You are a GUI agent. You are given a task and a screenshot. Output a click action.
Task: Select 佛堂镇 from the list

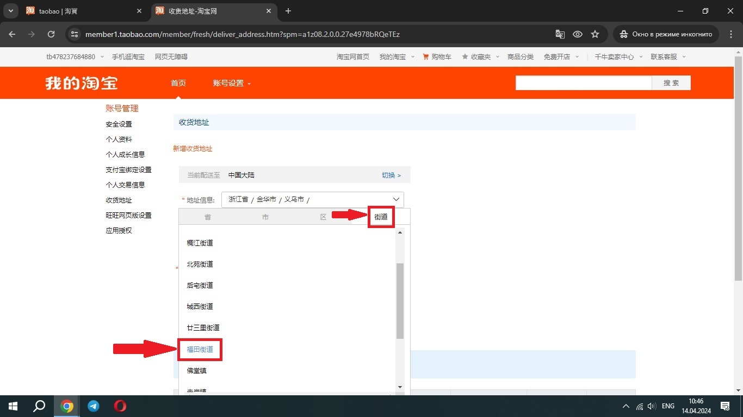pyautogui.click(x=196, y=370)
